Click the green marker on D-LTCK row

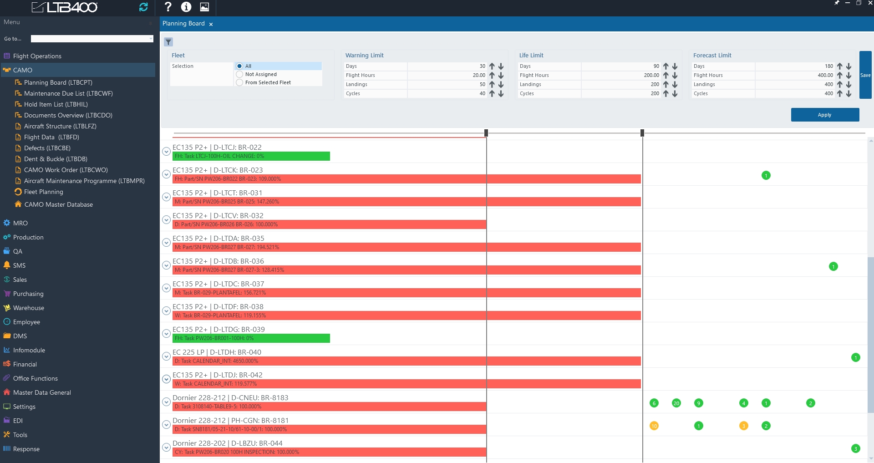766,175
